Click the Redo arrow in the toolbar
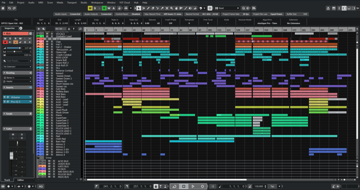The width and height of the screenshot is (360, 190). point(14,8)
